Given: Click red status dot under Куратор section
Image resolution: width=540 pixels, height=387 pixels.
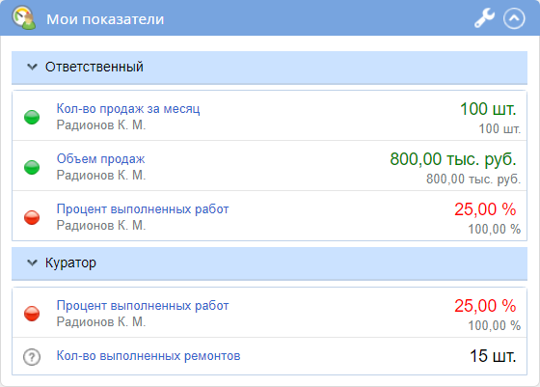Looking at the screenshot, I should click(x=32, y=314).
